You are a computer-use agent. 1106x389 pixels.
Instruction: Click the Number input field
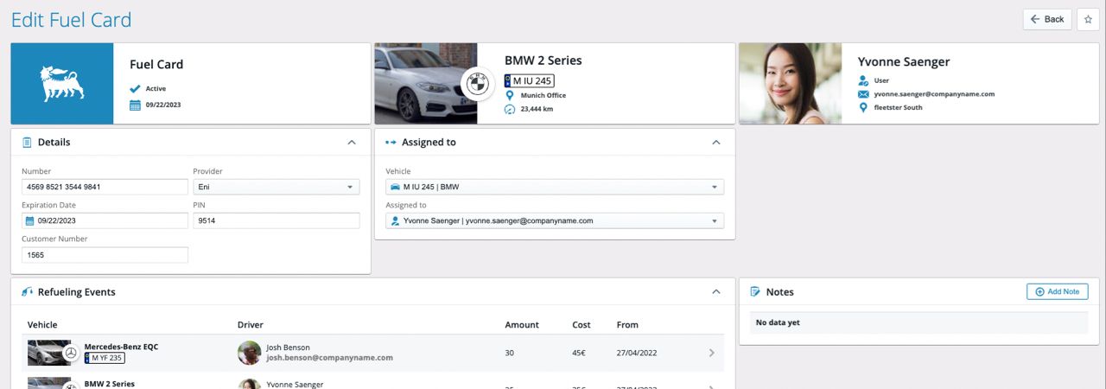click(105, 187)
